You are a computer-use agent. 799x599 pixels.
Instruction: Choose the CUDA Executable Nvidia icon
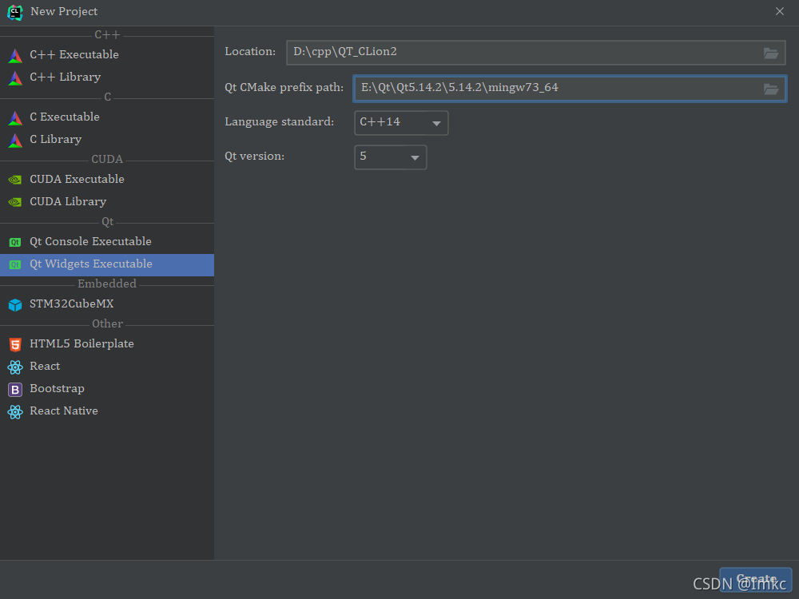click(15, 180)
